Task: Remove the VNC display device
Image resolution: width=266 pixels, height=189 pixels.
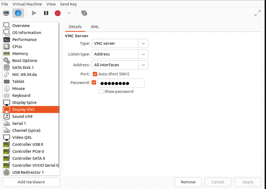Action: [x=188, y=182]
